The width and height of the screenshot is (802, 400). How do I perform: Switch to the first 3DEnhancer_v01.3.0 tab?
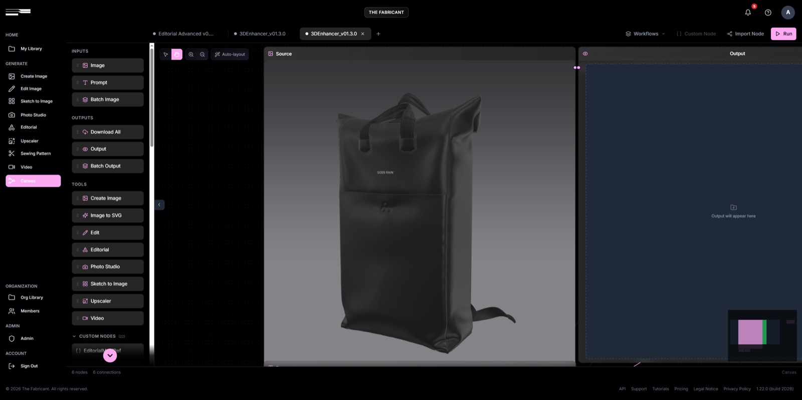coord(260,34)
